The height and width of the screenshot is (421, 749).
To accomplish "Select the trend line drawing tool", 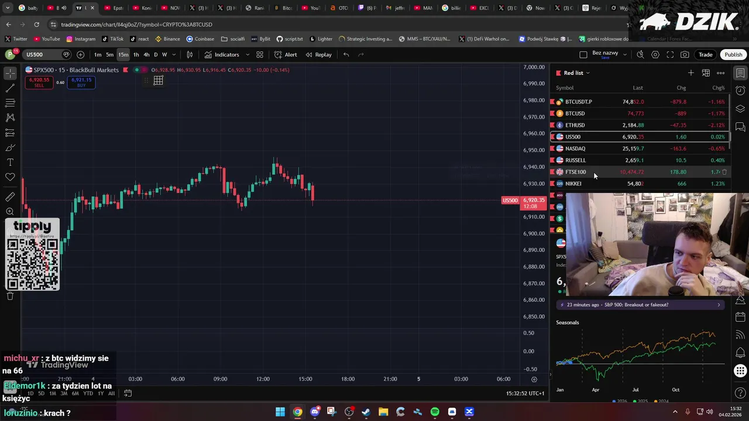I will (x=10, y=88).
